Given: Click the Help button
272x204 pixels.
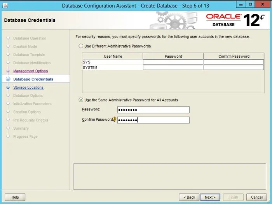Looking at the screenshot, I should [x=15, y=197].
